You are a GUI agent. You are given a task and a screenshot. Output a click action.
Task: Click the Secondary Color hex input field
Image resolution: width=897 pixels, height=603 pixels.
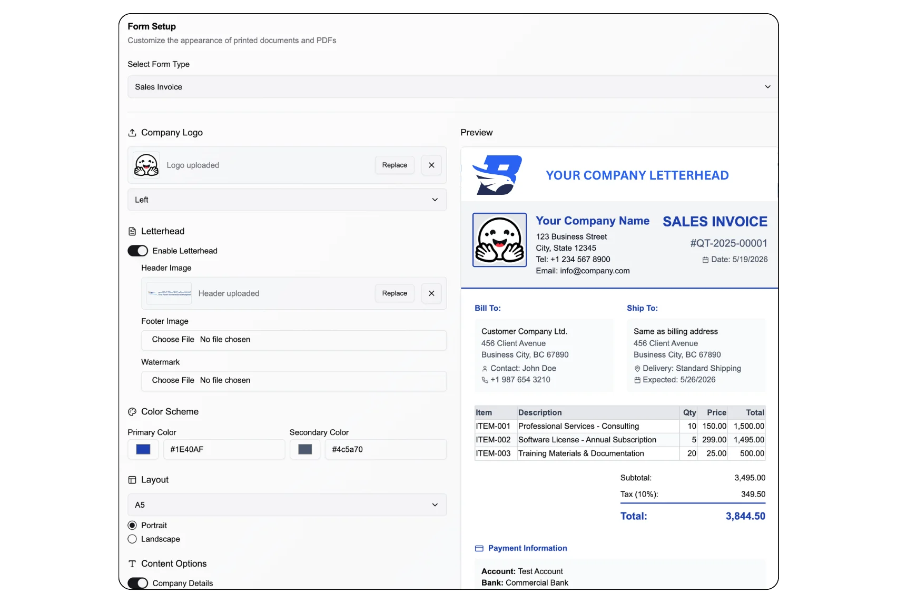(x=386, y=449)
